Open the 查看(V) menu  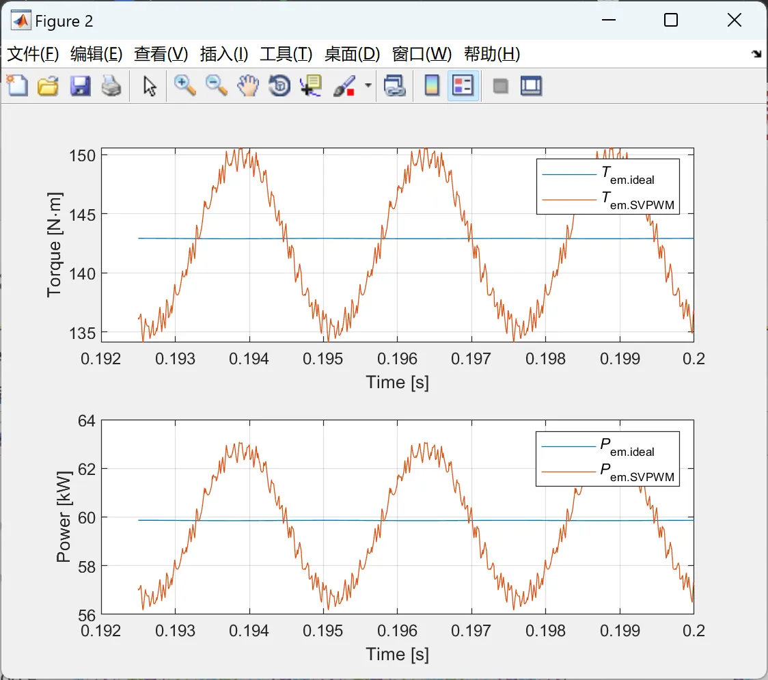tap(161, 54)
